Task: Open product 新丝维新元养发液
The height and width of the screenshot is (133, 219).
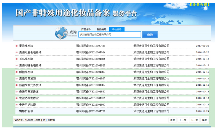Action: click(x=30, y=85)
